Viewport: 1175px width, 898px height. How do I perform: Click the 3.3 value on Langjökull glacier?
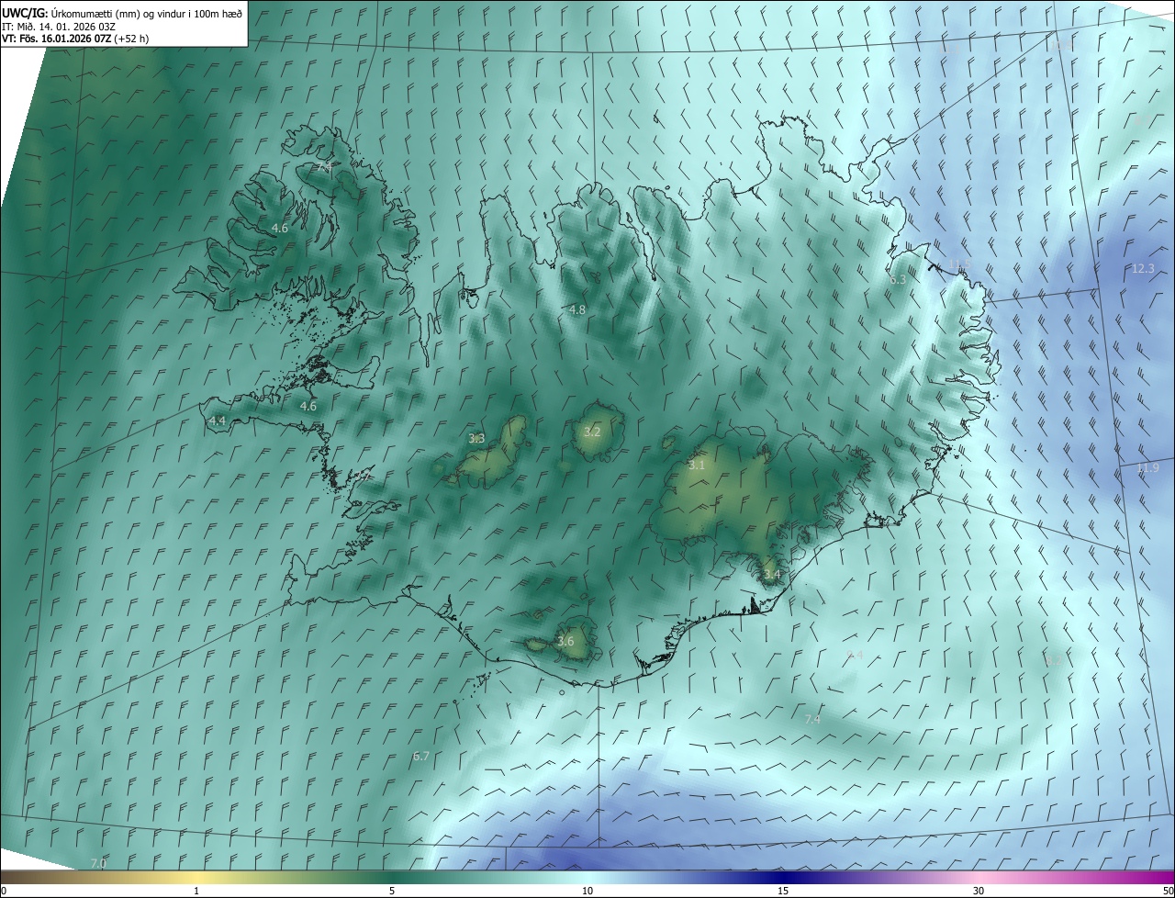tap(476, 439)
